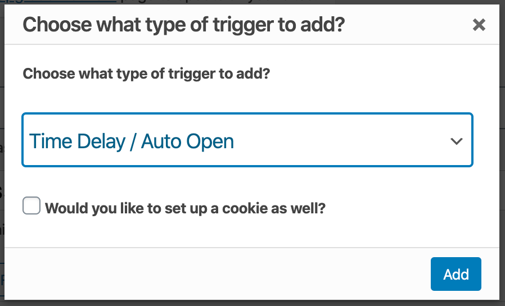Dismiss modal using the X icon
The height and width of the screenshot is (306, 505).
click(x=479, y=25)
